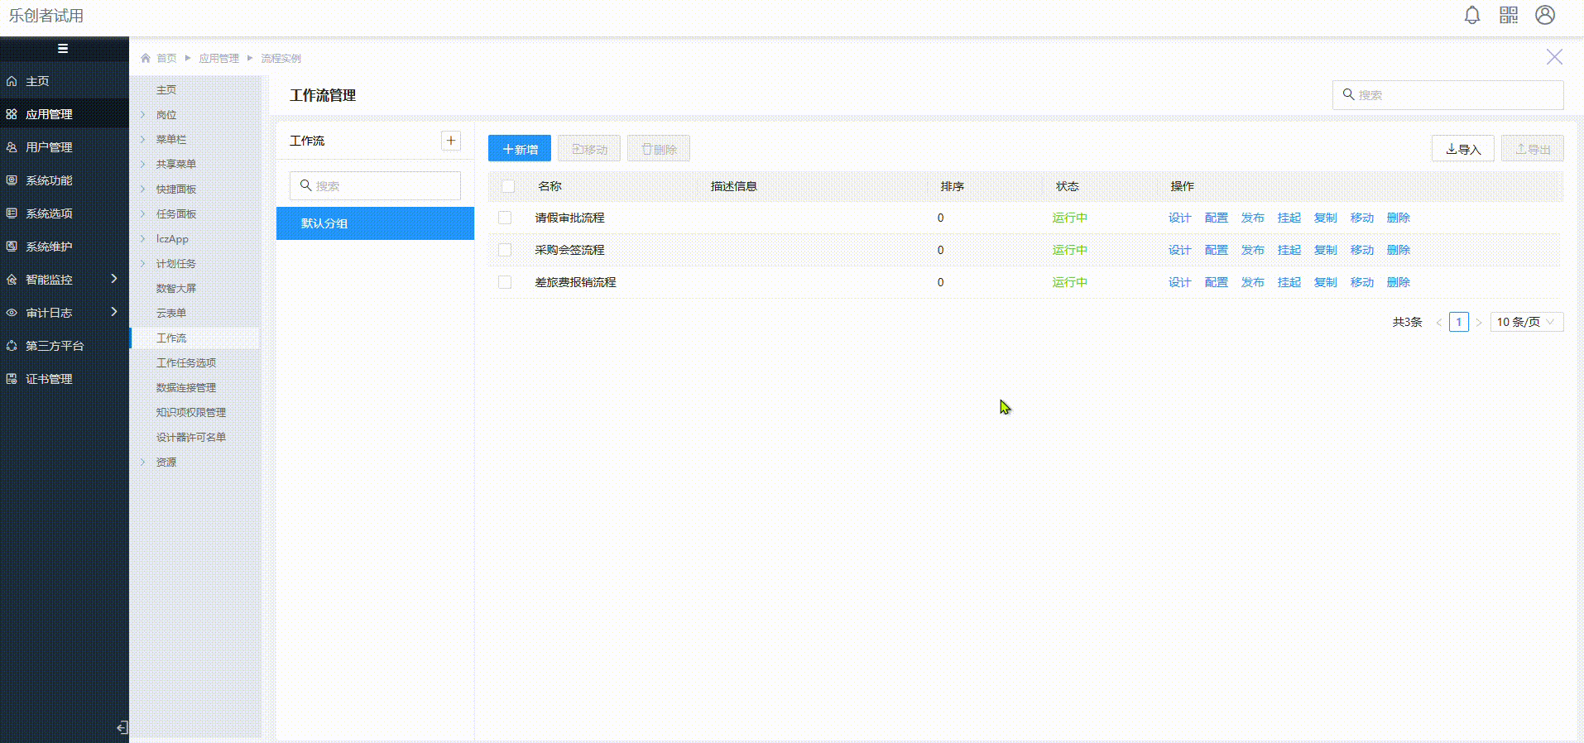Click the home icon in breadcrumb
The width and height of the screenshot is (1584, 743).
(x=146, y=59)
